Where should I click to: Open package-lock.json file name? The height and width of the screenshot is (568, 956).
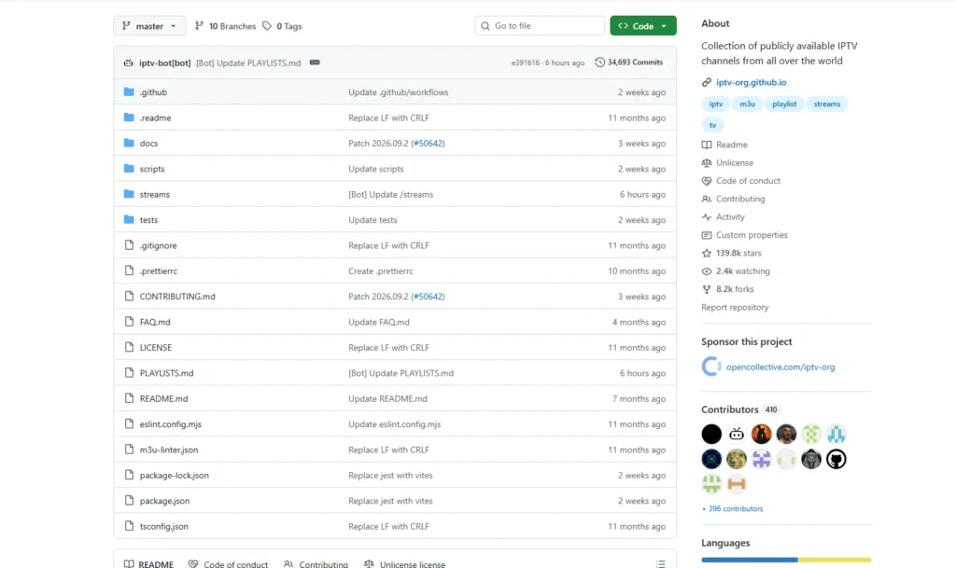[174, 476]
